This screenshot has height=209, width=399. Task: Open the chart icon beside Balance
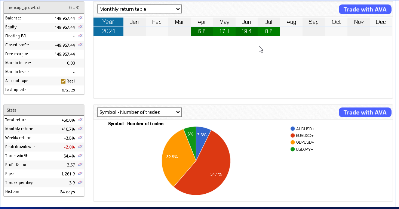coord(80,18)
